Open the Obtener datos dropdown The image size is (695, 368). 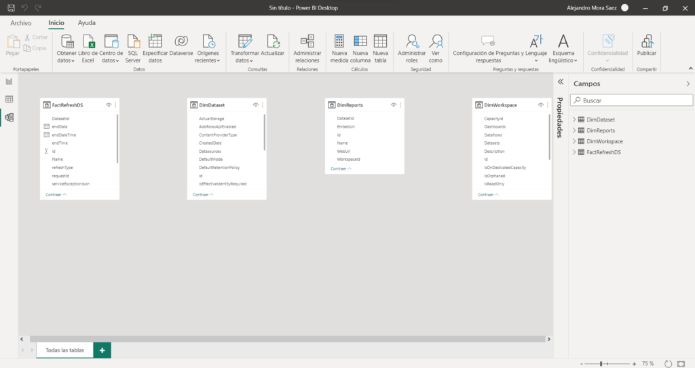pos(67,56)
